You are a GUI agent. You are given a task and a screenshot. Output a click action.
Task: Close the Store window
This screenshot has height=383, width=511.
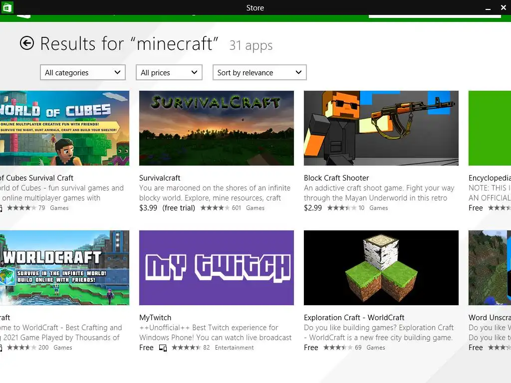504,7
